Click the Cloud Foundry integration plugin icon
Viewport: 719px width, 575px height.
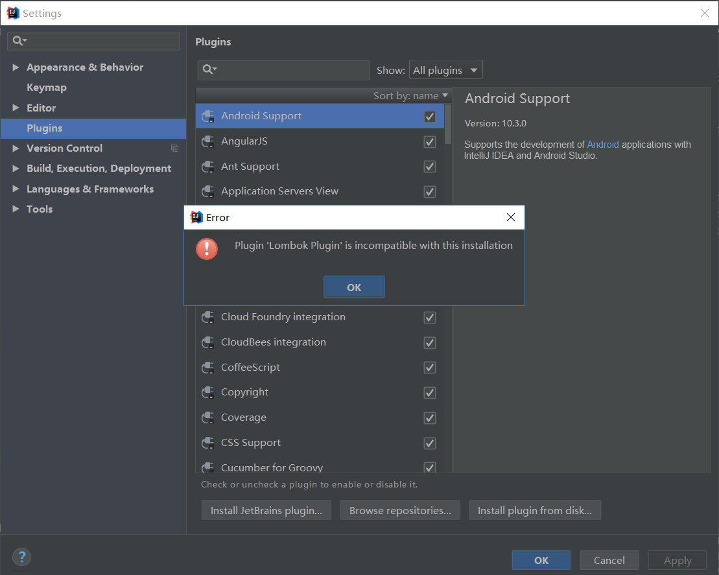207,317
